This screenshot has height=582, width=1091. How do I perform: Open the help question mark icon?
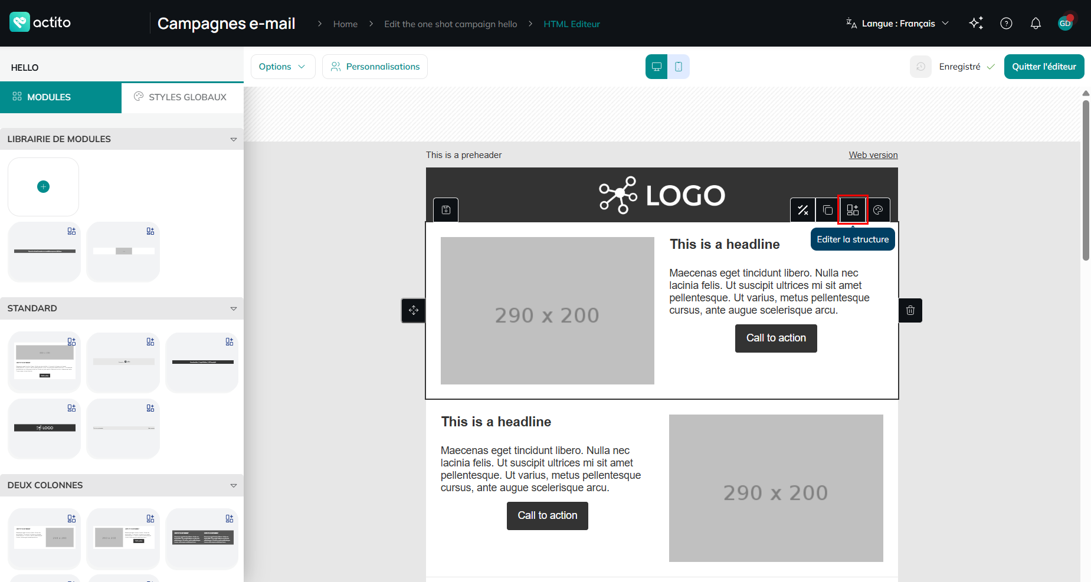(1007, 23)
